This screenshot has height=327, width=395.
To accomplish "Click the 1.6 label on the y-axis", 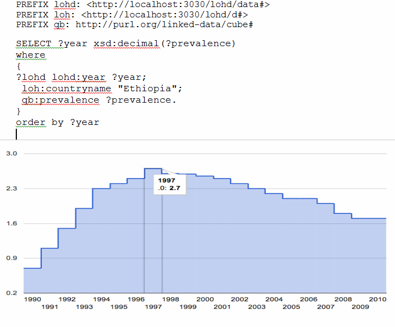I will tap(11, 223).
